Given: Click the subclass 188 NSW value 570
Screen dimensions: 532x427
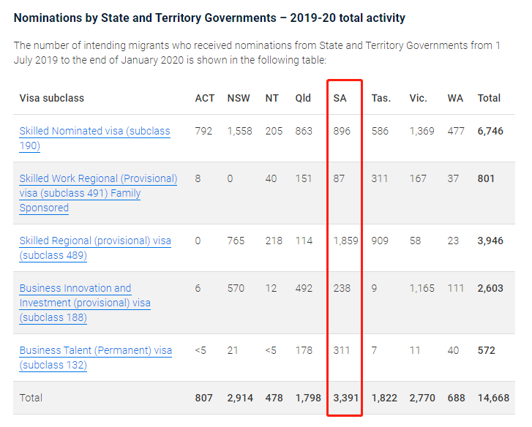Looking at the screenshot, I should pos(236,288).
